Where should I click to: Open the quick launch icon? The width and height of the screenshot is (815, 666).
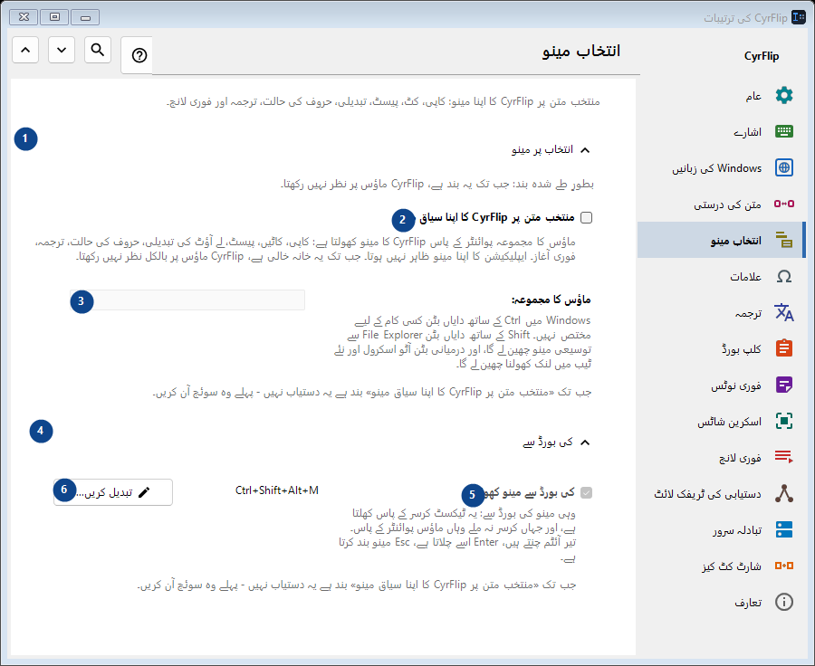click(784, 457)
